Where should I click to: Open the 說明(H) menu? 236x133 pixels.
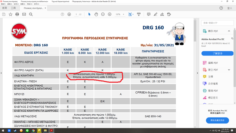[36, 4]
